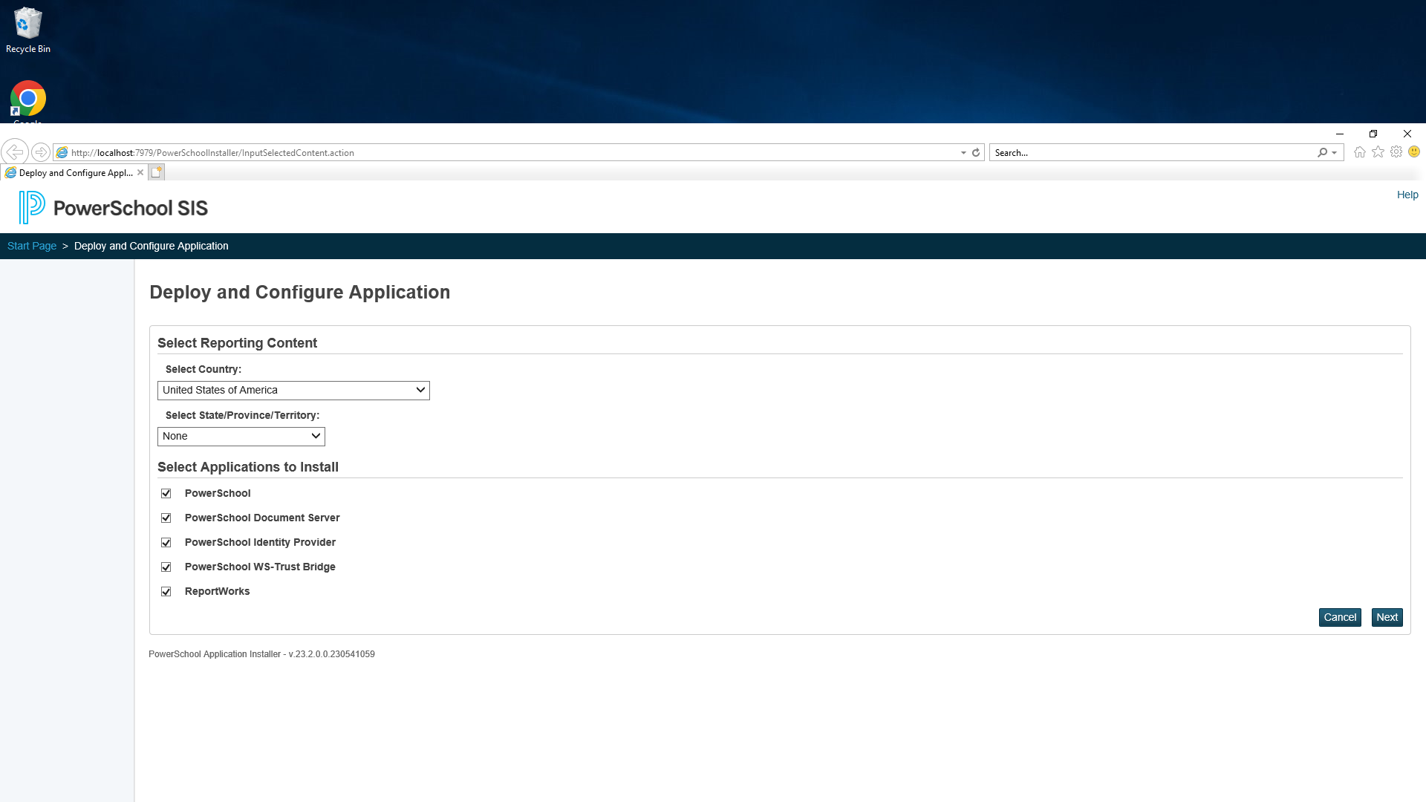Image resolution: width=1426 pixels, height=802 pixels.
Task: Click the Cancel button
Action: (1340, 617)
